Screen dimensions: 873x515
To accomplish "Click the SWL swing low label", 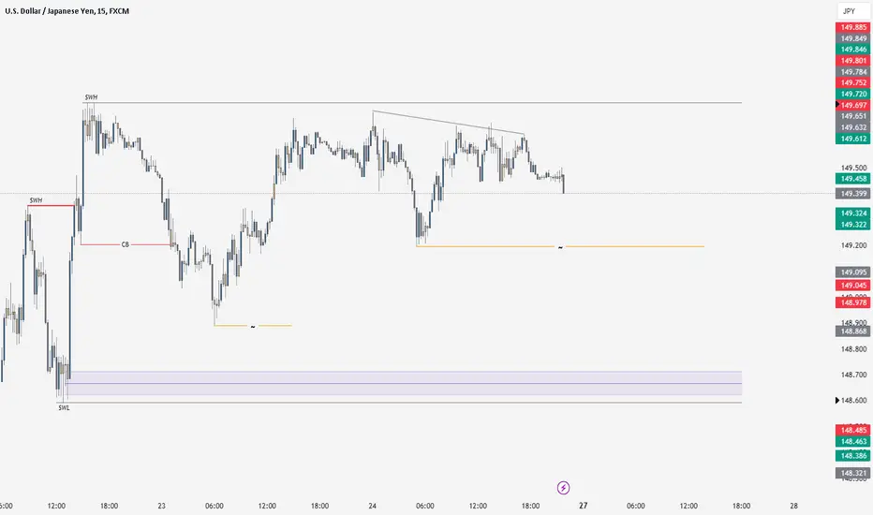I will (64, 408).
